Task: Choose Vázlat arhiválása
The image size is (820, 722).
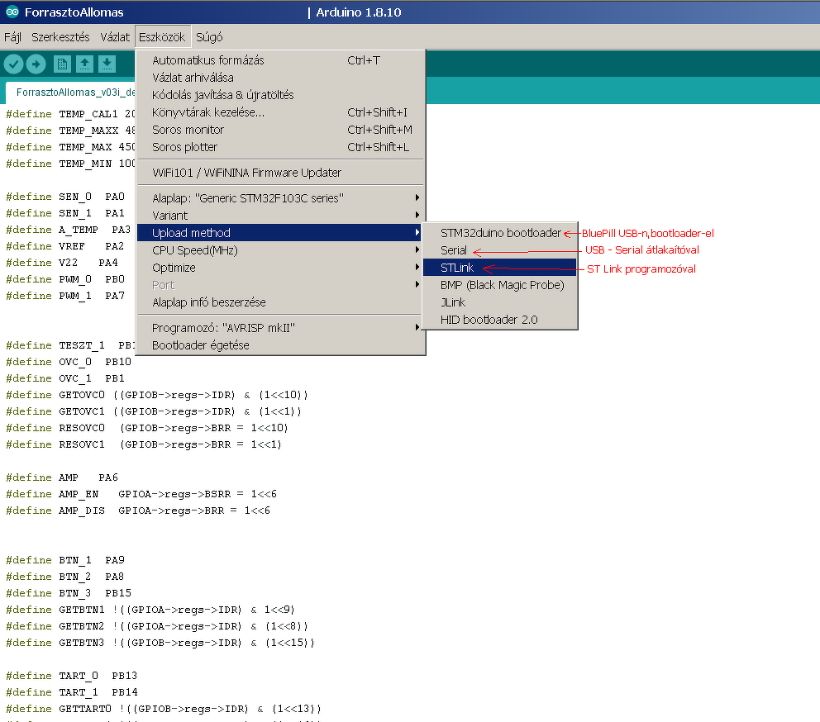Action: point(280,78)
